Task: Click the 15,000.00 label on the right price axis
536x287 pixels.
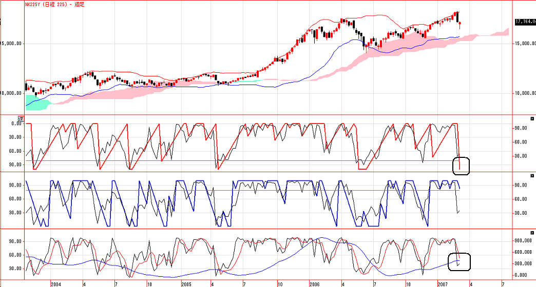Action: point(525,44)
